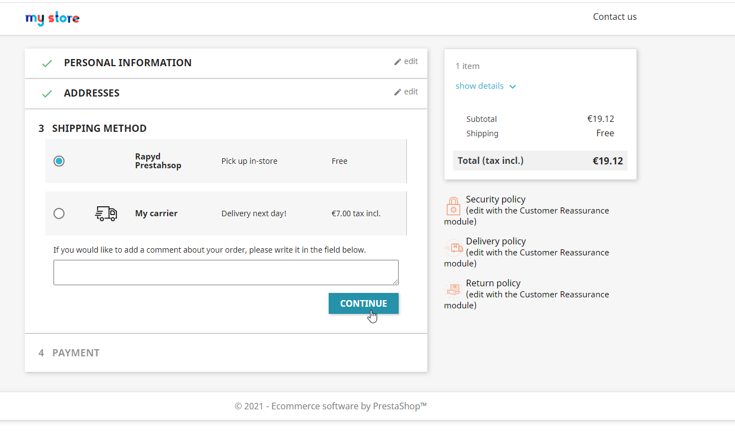Open the Addresses step header

pos(92,93)
